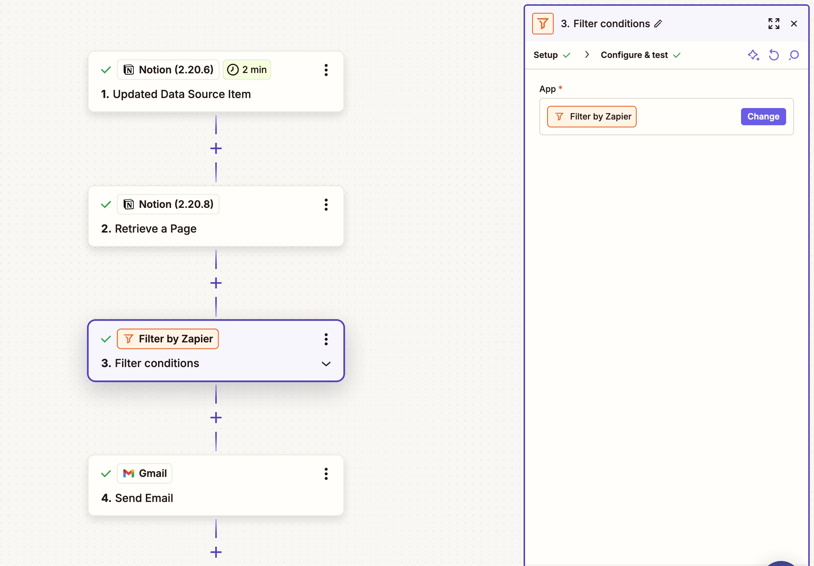The image size is (814, 566).
Task: Click the undo arrow icon in panel
Action: pyautogui.click(x=774, y=55)
